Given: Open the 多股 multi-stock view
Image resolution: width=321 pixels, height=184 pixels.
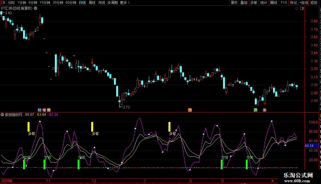Looking at the screenshot, I should click(x=254, y=3).
